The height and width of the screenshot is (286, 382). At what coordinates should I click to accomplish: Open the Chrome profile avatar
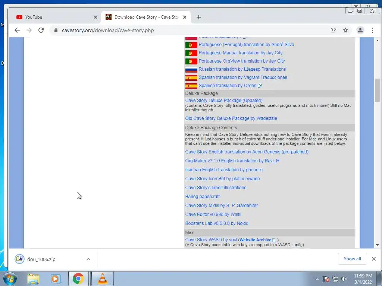(x=360, y=30)
